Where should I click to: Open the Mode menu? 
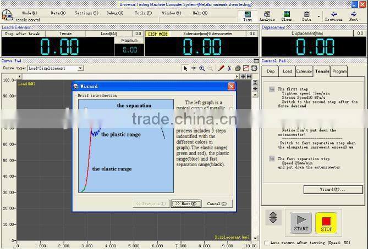click(x=30, y=13)
